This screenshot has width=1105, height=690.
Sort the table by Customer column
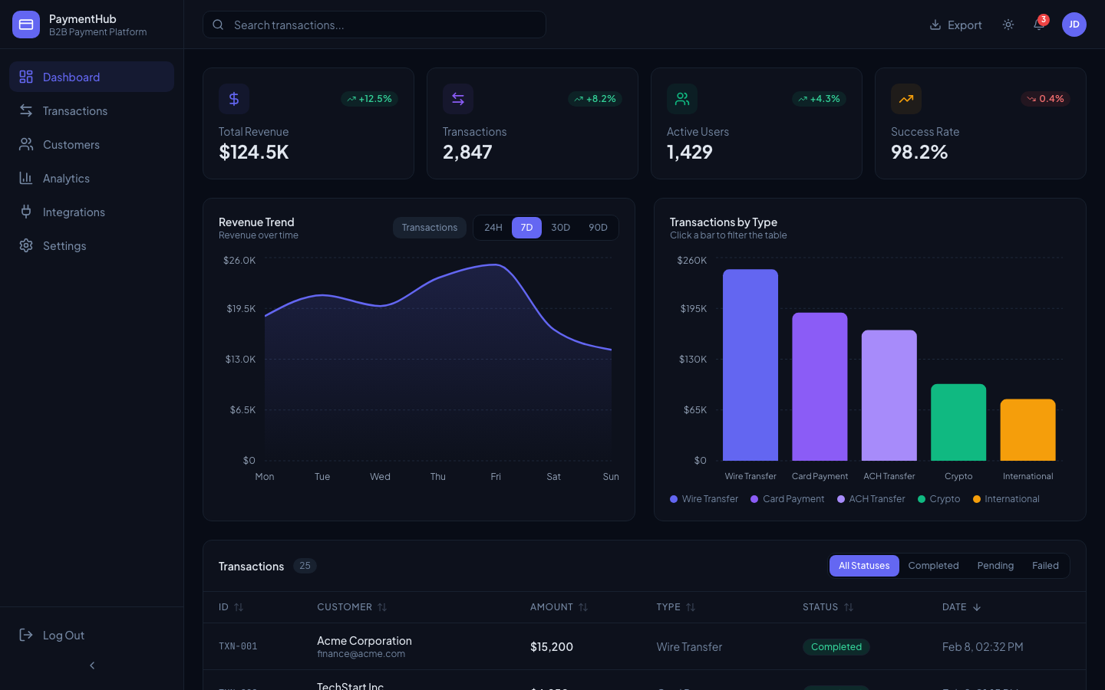(352, 607)
